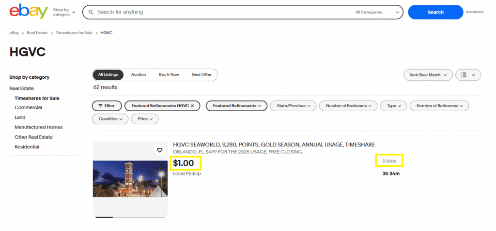Image resolution: width=496 pixels, height=231 pixels.
Task: Expand the Featured Refinements dropdown
Action: tap(236, 106)
